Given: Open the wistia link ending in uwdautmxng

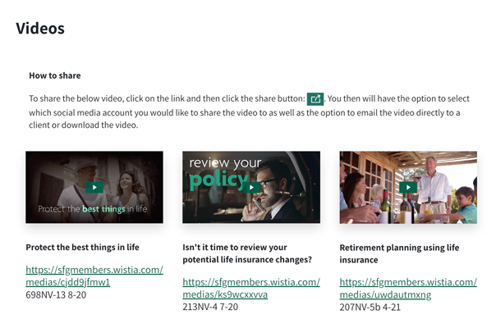Looking at the screenshot, I should coord(408,288).
